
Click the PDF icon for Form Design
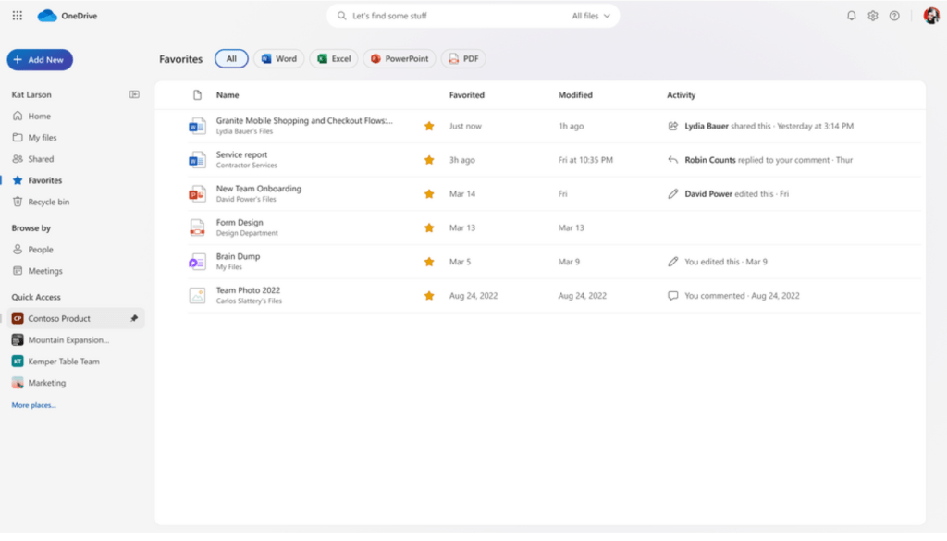[x=197, y=227]
